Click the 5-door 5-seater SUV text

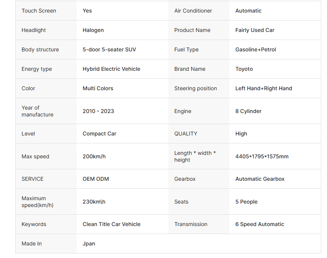(109, 49)
